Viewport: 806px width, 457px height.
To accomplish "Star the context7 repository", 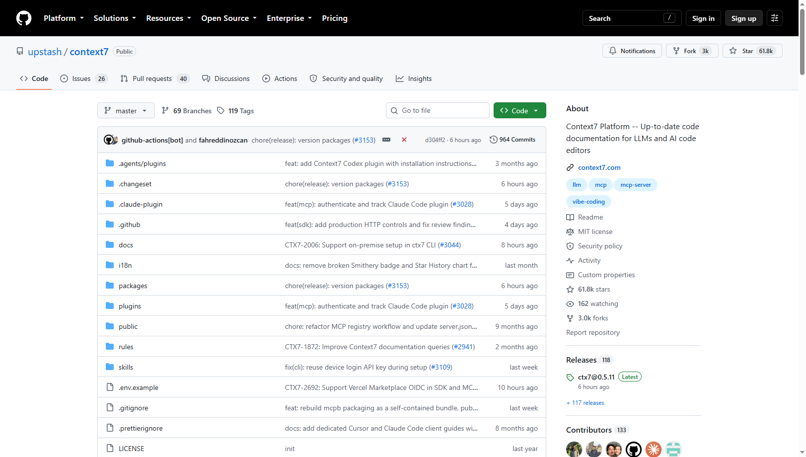I will pyautogui.click(x=752, y=51).
